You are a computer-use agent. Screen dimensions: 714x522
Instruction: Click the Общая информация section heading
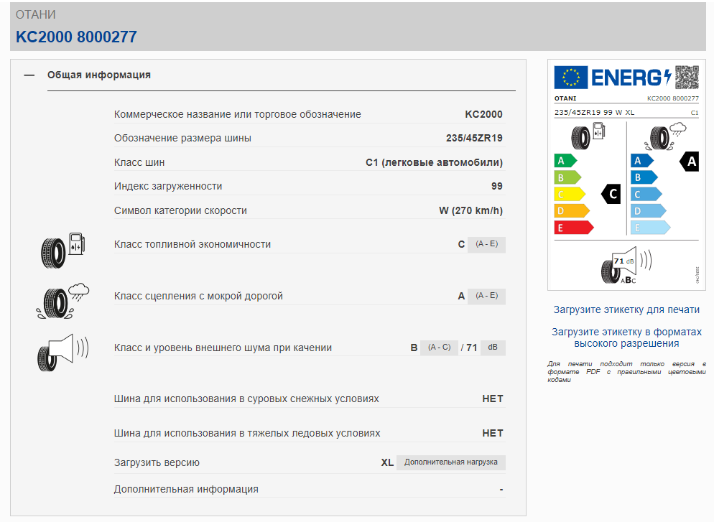click(99, 75)
